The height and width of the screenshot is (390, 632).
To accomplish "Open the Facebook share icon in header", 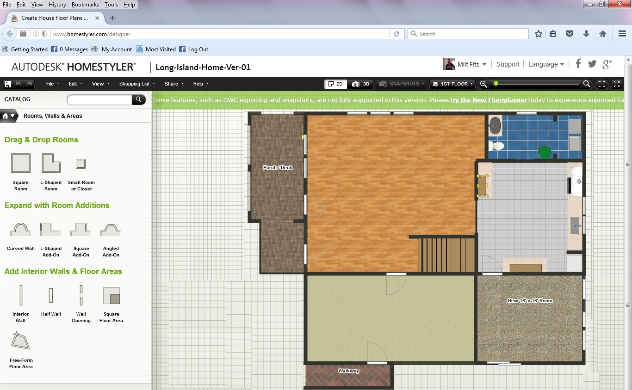I will pyautogui.click(x=578, y=64).
